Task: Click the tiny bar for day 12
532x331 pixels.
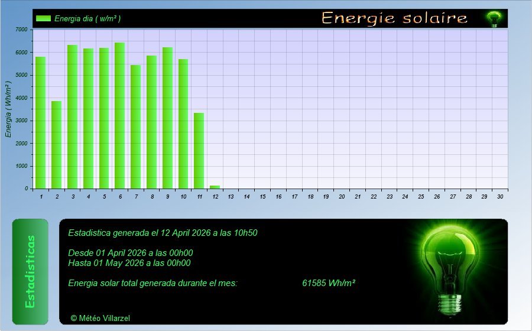Action: click(x=215, y=187)
